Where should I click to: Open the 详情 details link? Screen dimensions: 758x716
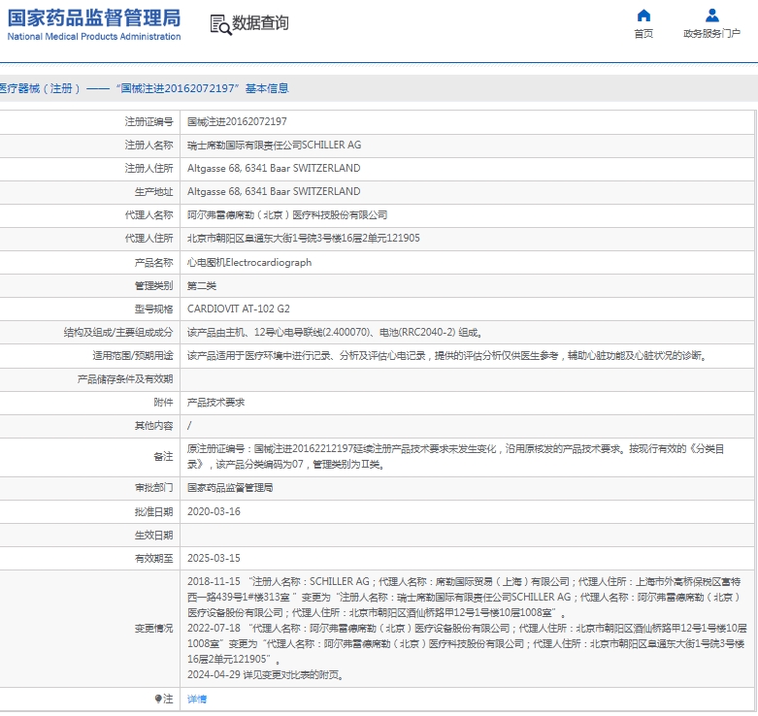pyautogui.click(x=197, y=699)
